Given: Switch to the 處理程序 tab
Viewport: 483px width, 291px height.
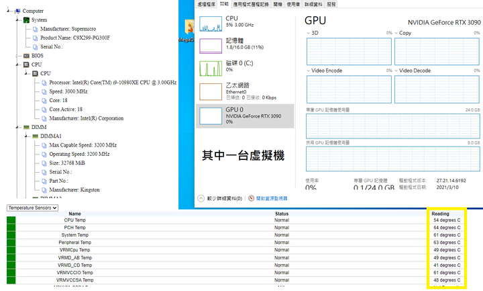Looking at the screenshot, I should (207, 4).
